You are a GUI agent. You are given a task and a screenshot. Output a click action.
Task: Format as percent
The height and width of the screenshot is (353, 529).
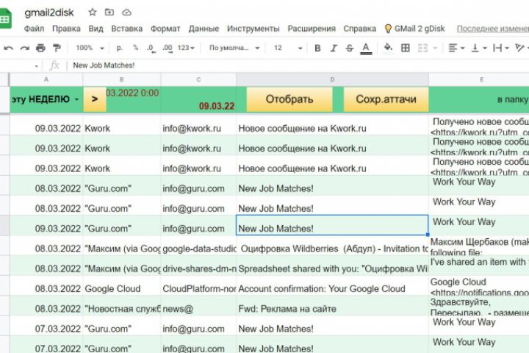135,48
